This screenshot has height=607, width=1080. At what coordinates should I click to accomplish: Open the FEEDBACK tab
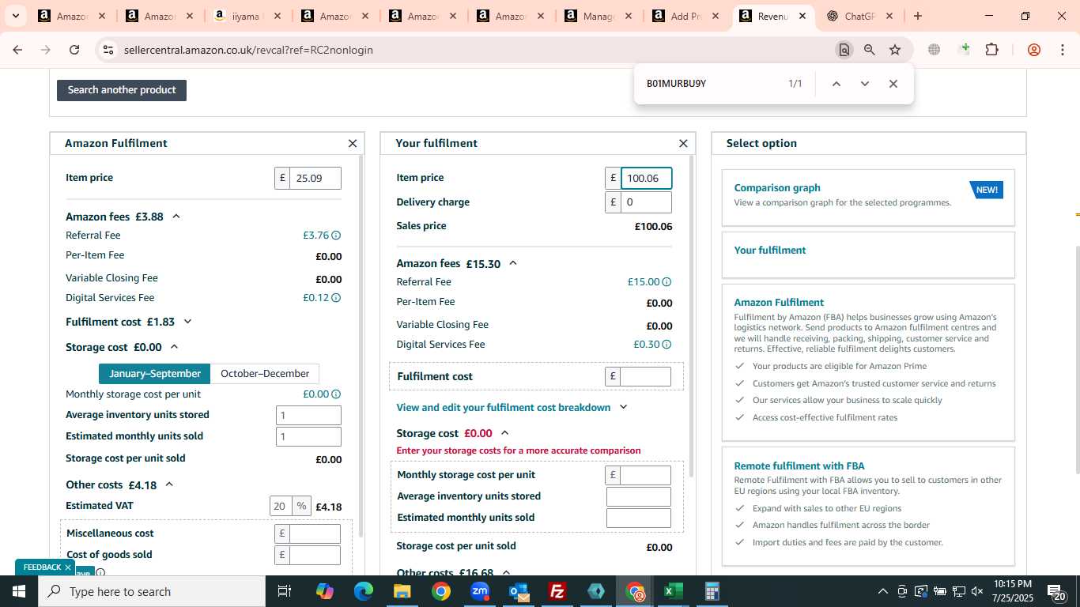coord(42,567)
